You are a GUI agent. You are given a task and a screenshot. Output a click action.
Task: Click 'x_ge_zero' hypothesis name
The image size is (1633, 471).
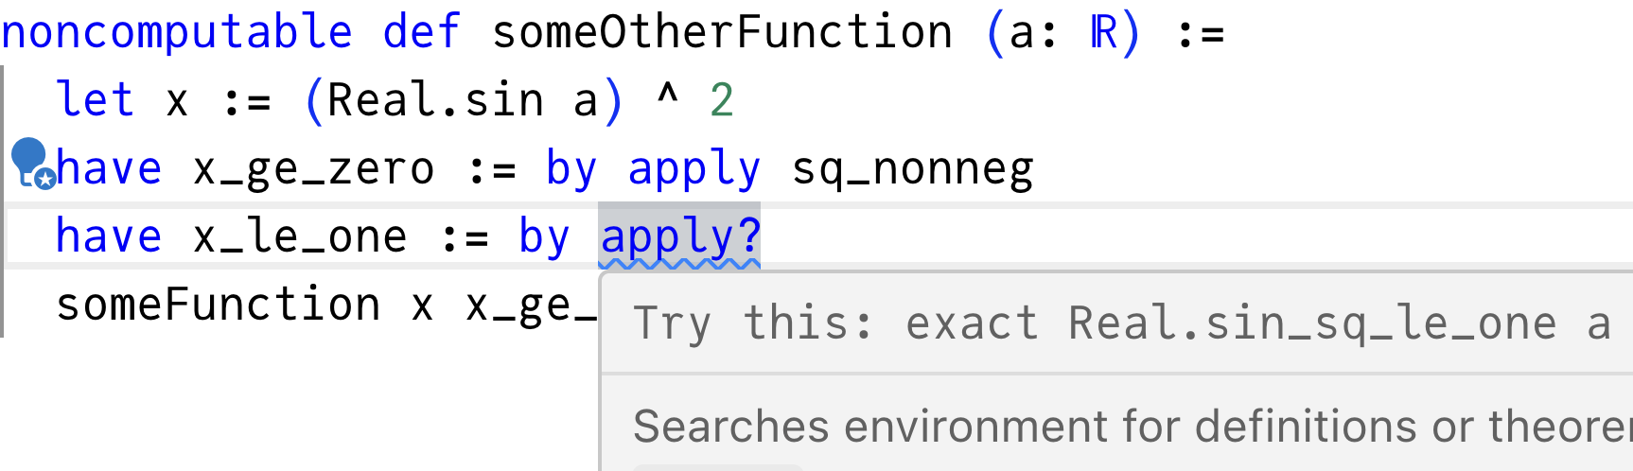tap(314, 169)
